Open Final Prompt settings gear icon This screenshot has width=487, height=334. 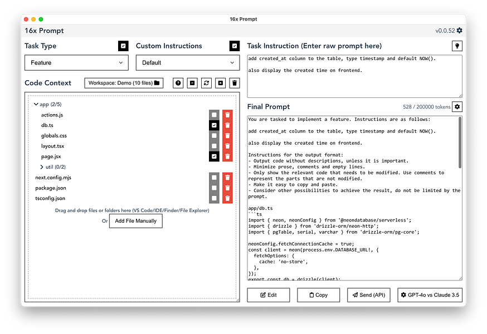click(x=457, y=107)
